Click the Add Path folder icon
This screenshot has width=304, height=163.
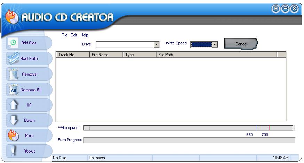tap(13, 58)
